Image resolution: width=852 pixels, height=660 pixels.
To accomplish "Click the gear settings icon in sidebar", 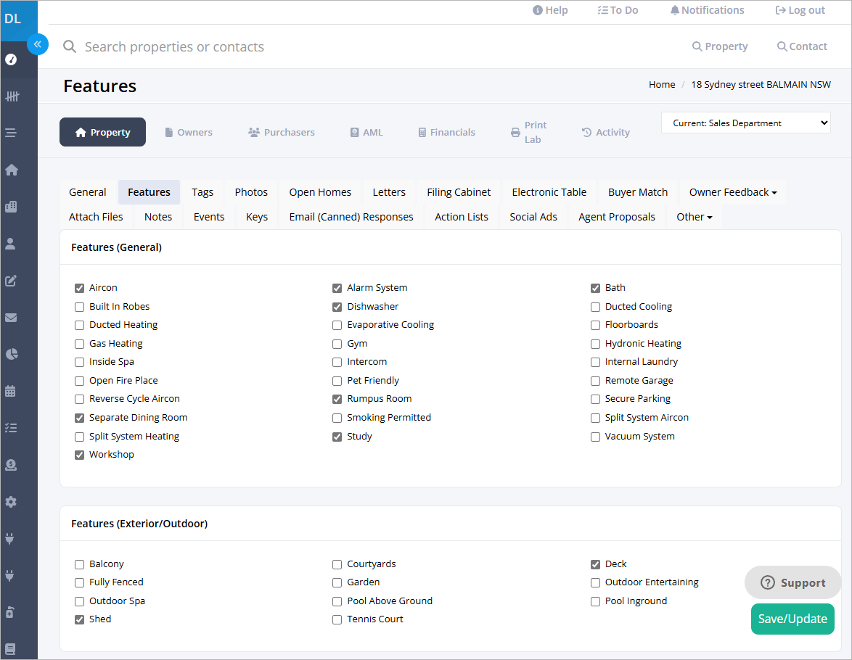I will [x=10, y=501].
